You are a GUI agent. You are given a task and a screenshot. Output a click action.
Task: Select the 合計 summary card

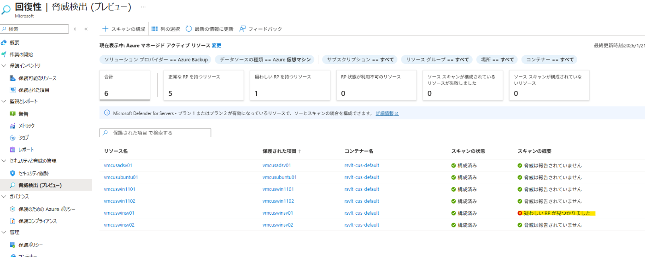tap(125, 85)
